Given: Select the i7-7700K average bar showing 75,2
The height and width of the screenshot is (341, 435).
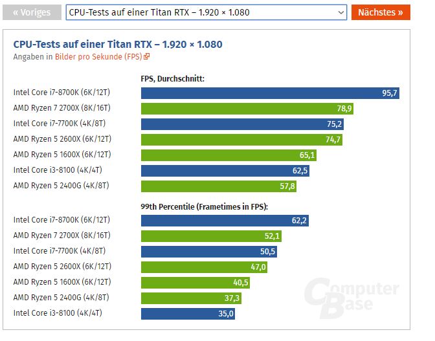Looking at the screenshot, I should (242, 124).
